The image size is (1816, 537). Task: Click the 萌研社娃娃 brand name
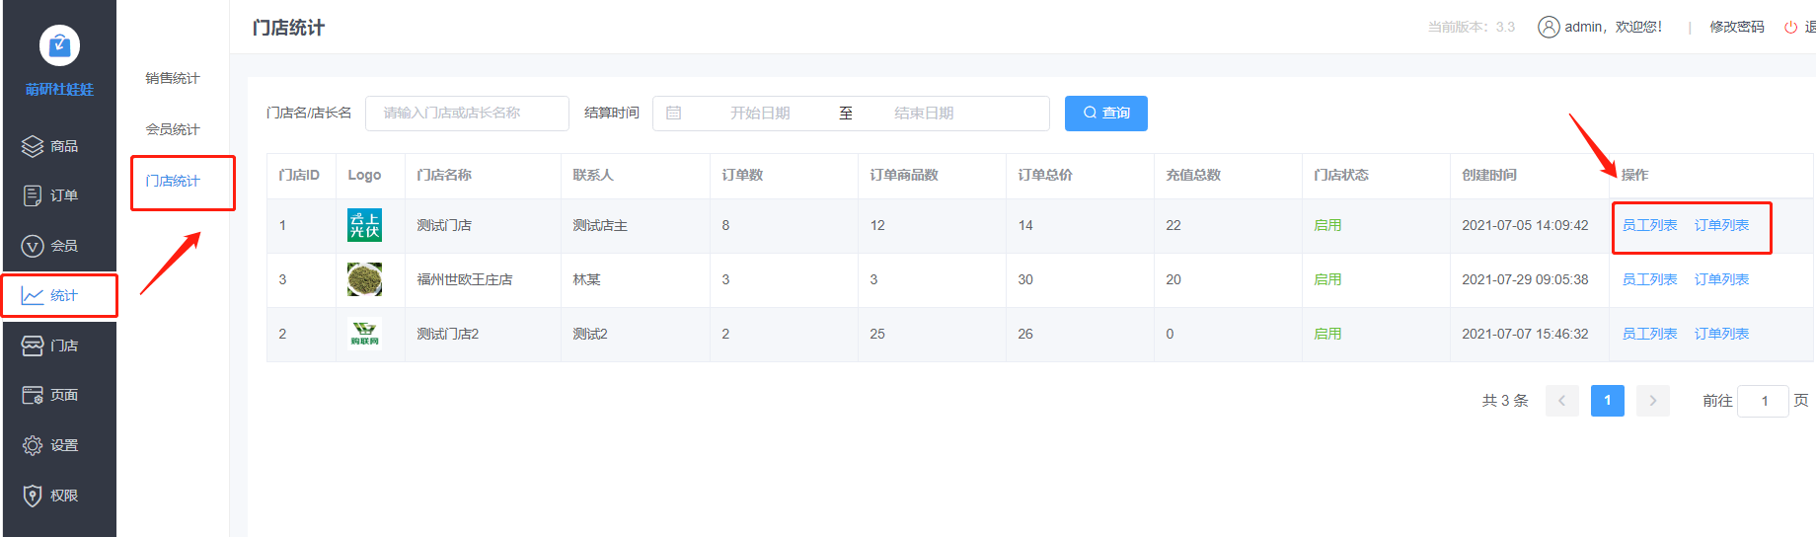pyautogui.click(x=59, y=89)
